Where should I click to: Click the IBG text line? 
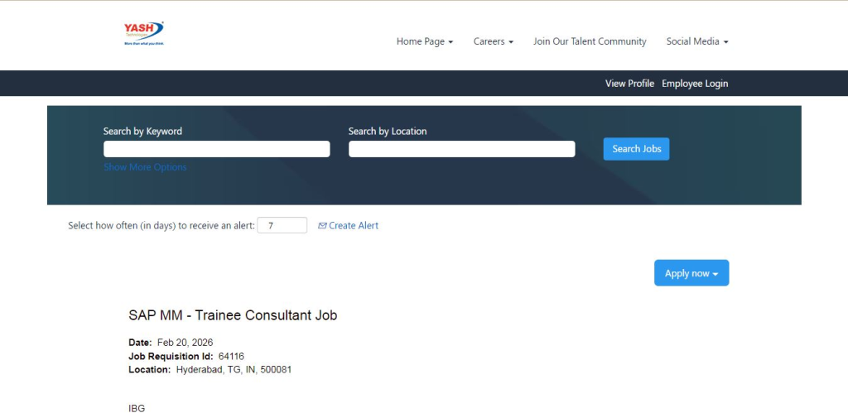tap(137, 409)
